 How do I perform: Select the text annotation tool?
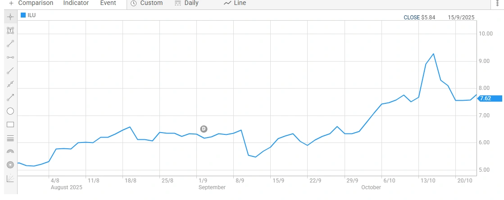(x=10, y=31)
